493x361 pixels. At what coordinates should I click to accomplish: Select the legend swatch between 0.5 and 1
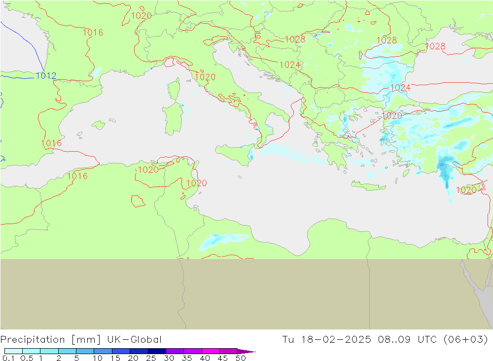(x=32, y=351)
